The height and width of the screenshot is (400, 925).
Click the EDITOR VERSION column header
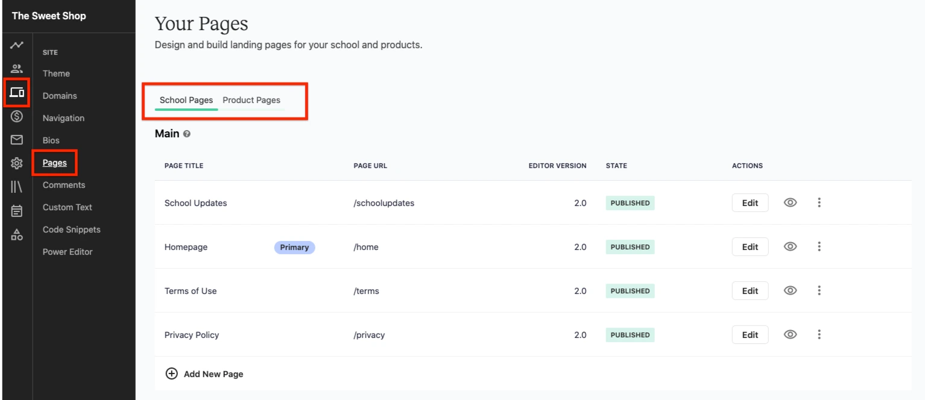coord(558,166)
